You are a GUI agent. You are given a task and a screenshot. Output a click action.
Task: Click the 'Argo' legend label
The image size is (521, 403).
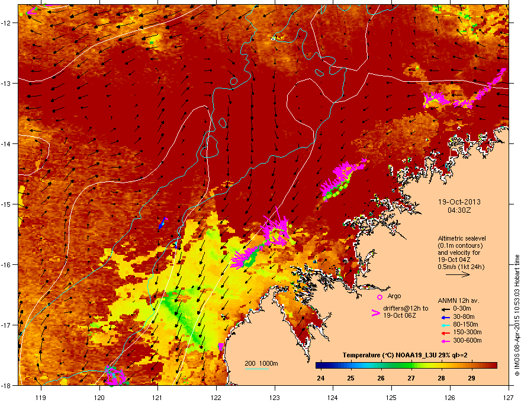pyautogui.click(x=394, y=296)
